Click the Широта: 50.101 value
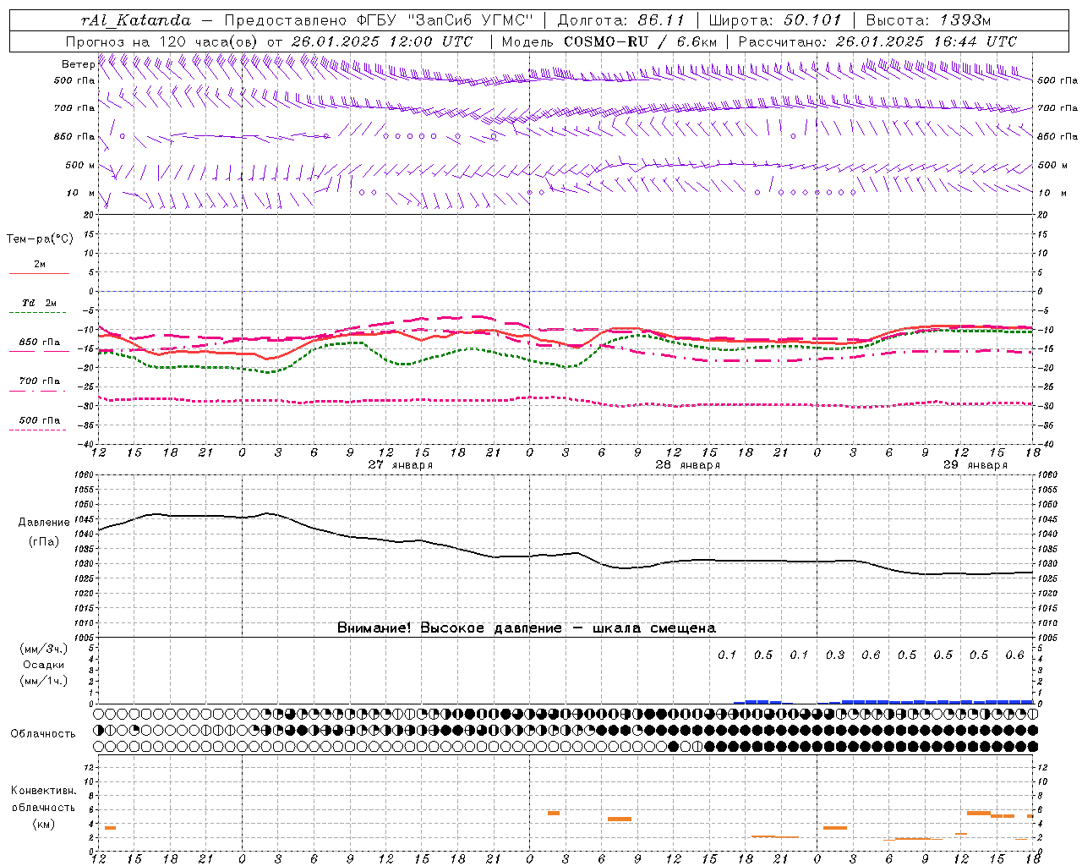Image resolution: width=1082 pixels, height=866 pixels. tap(775, 20)
